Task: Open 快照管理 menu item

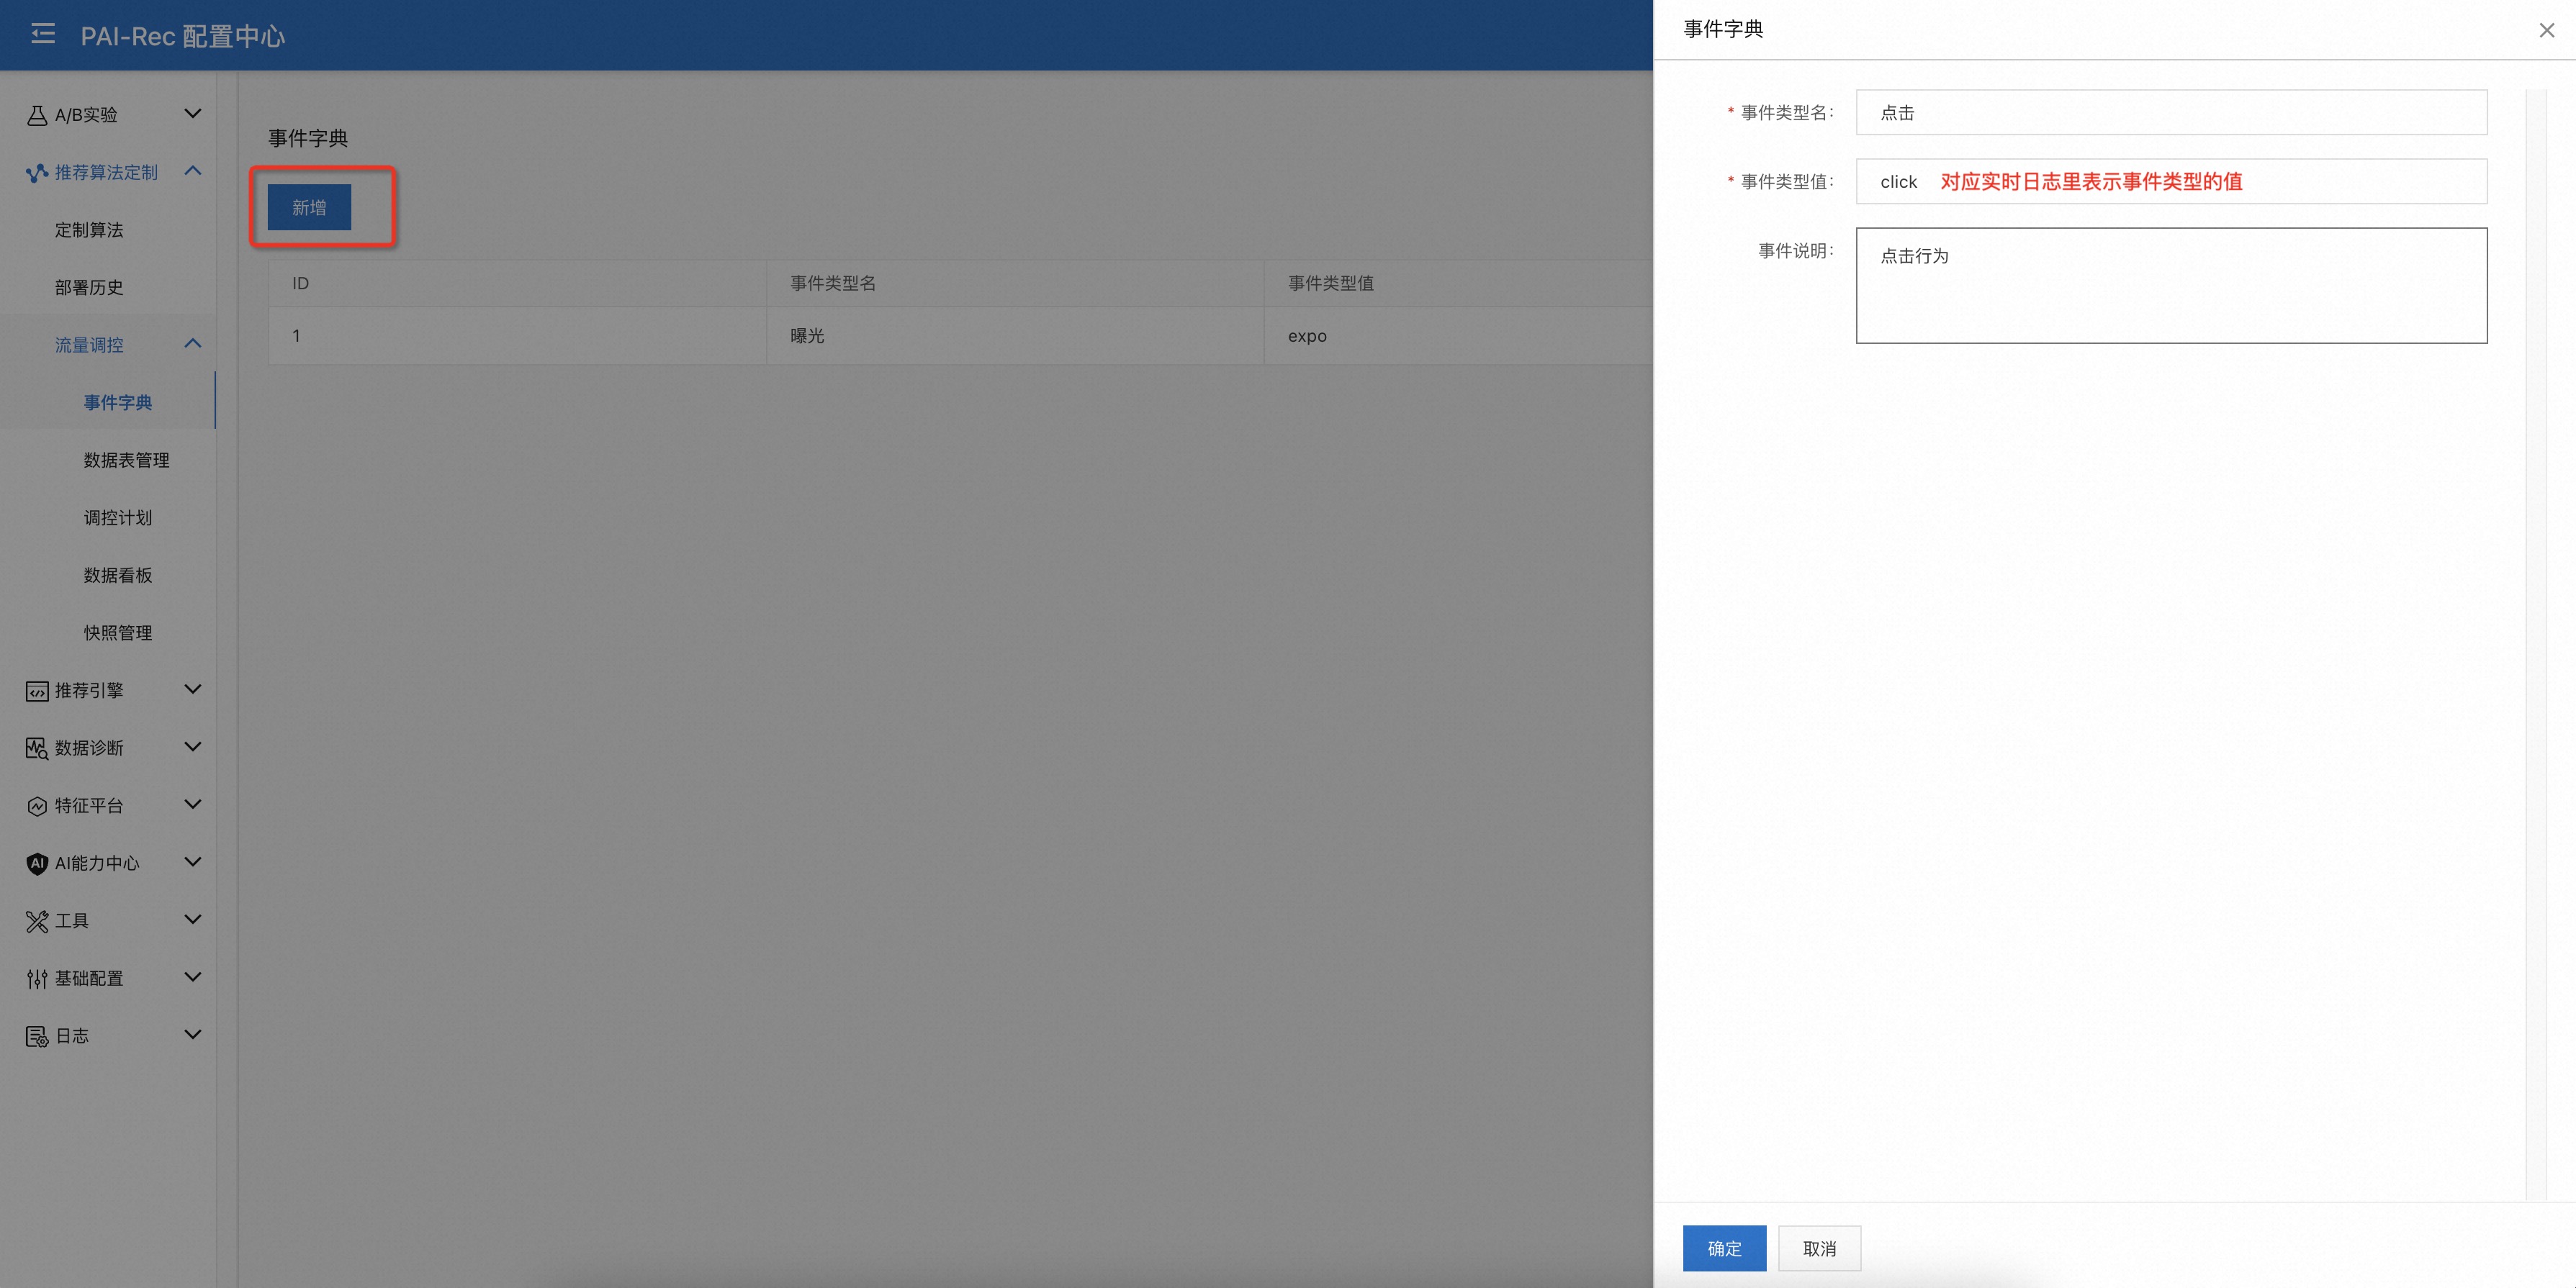Action: [108, 633]
